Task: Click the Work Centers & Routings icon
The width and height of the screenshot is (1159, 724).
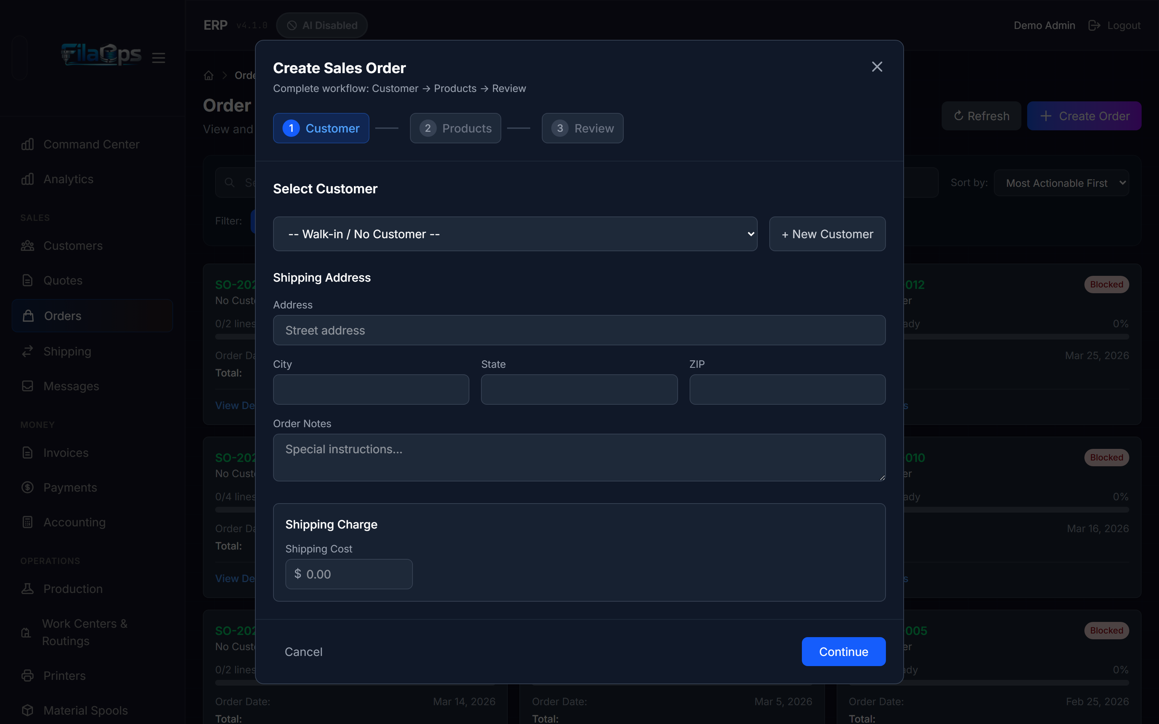Action: coord(26,632)
